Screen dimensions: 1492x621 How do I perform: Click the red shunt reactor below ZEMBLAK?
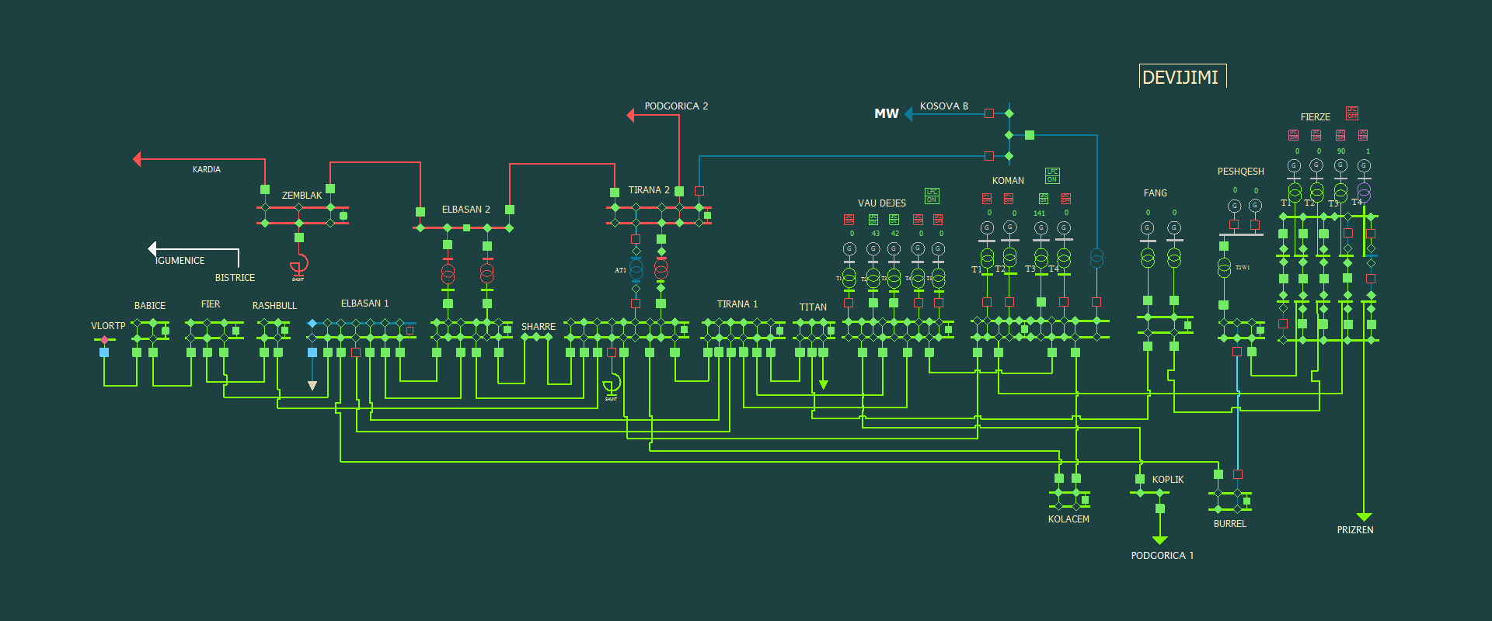[299, 264]
